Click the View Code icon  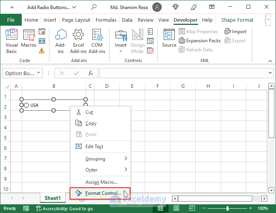tap(150, 41)
